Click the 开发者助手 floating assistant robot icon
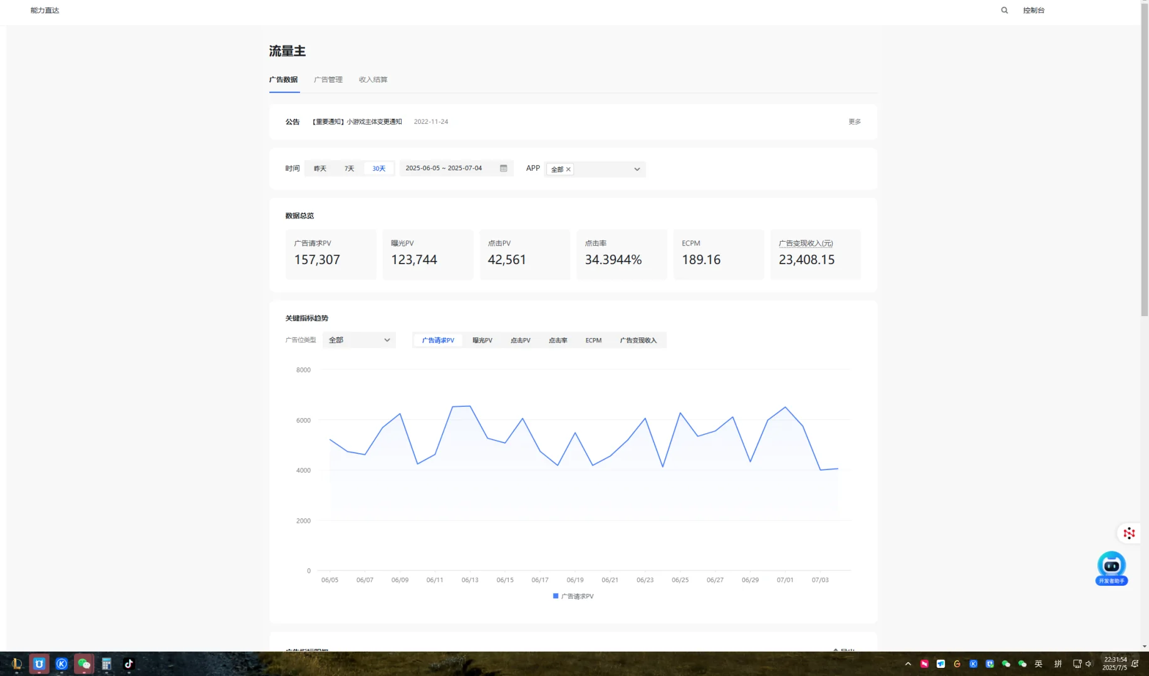 [1111, 565]
